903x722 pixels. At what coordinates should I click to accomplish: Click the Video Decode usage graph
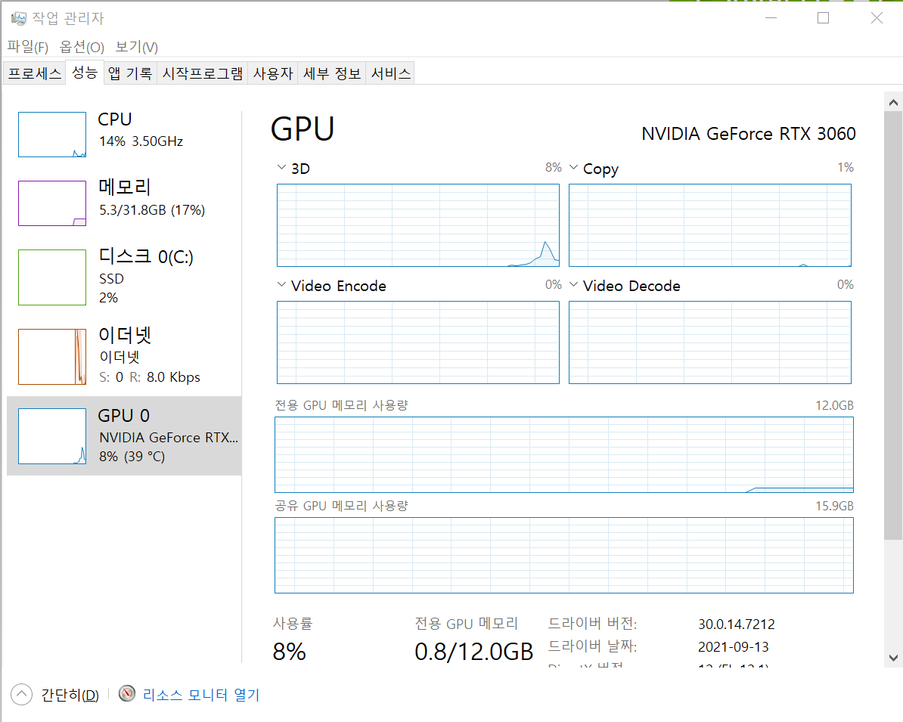click(x=710, y=342)
